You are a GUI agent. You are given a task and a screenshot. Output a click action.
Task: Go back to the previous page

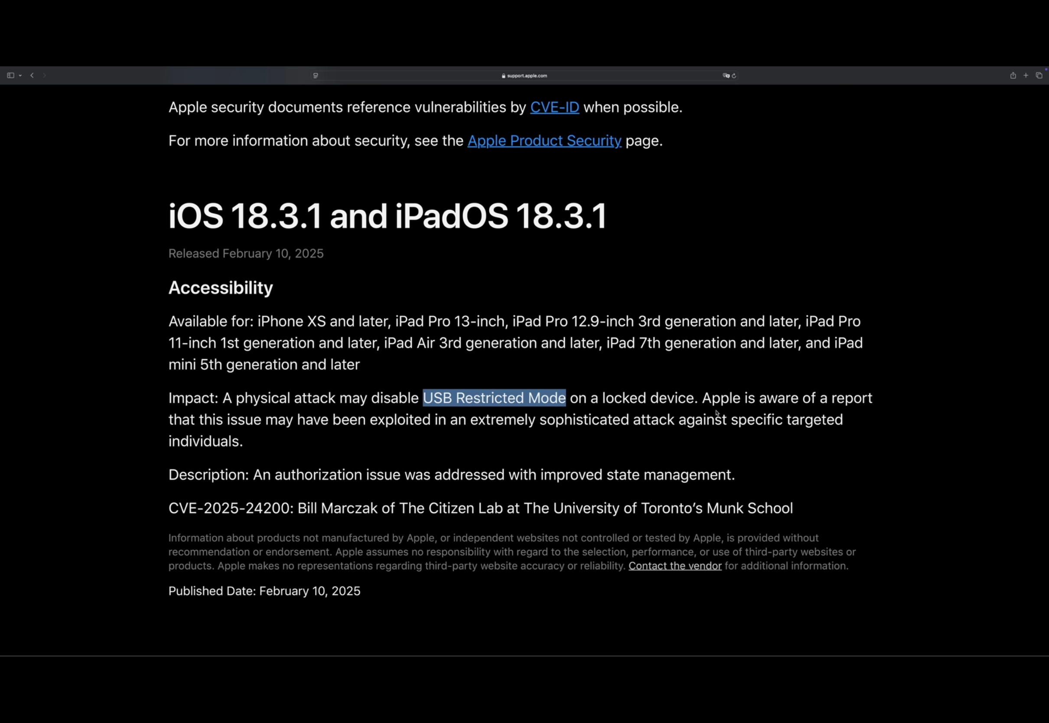pos(32,76)
